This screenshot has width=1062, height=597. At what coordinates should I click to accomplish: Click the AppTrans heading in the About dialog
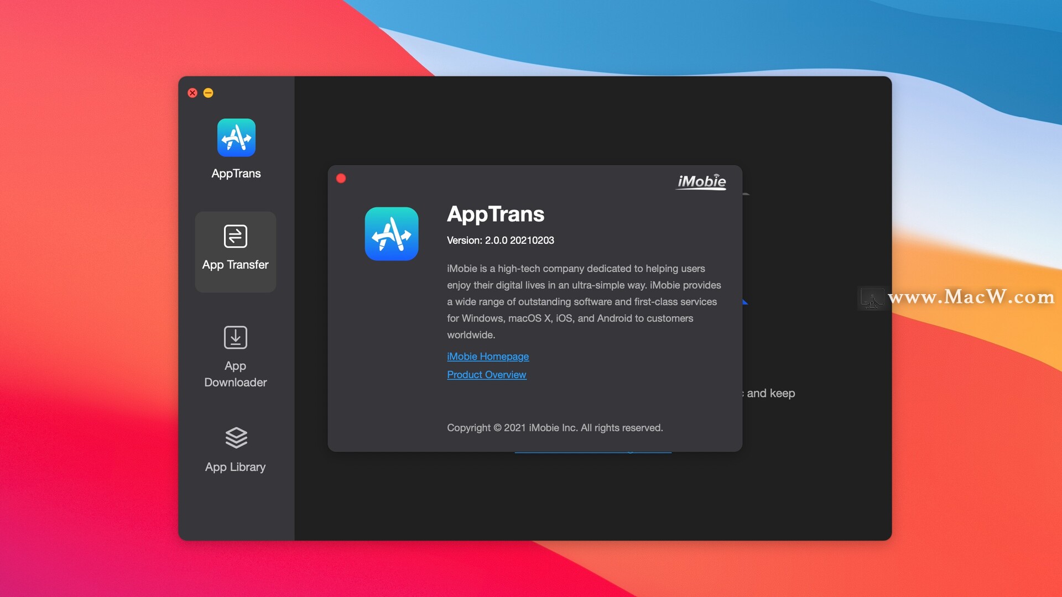tap(496, 214)
